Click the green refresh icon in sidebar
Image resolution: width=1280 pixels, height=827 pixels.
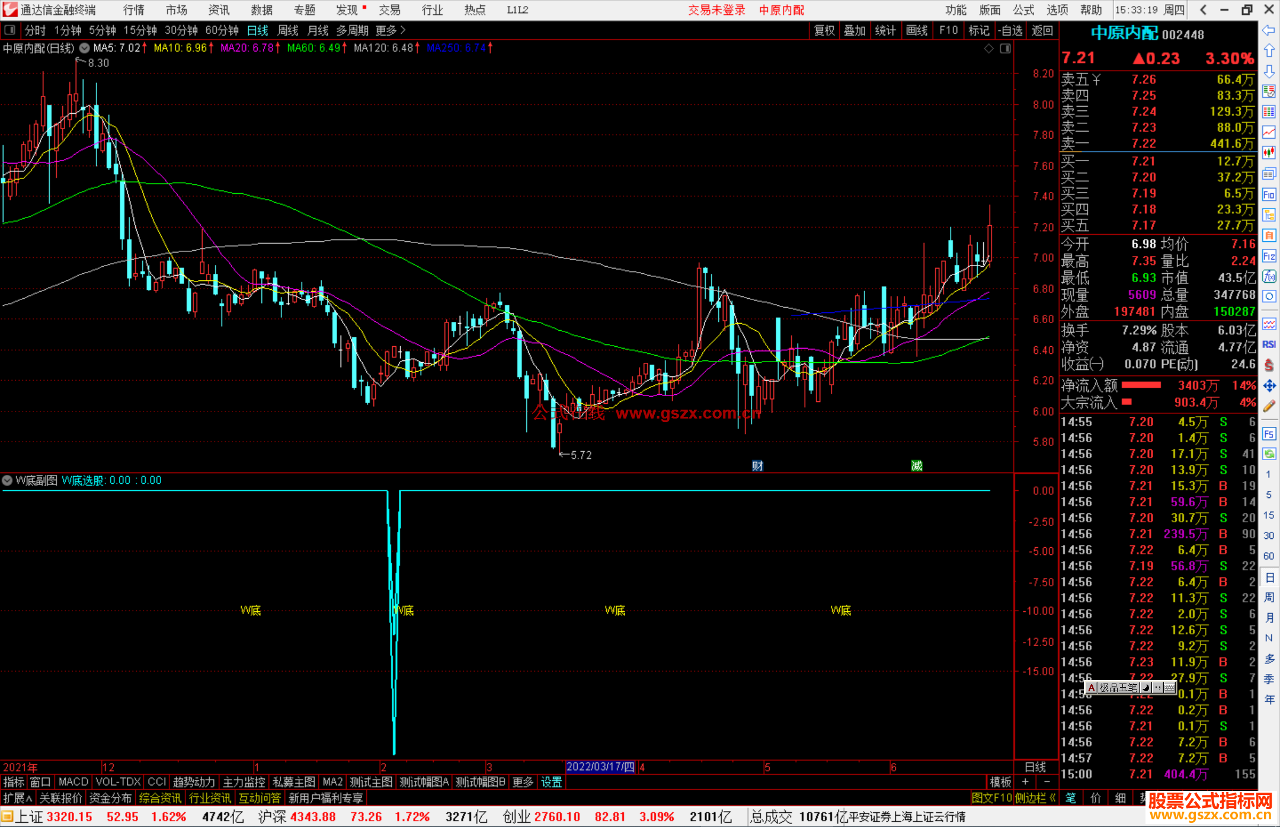click(1269, 454)
